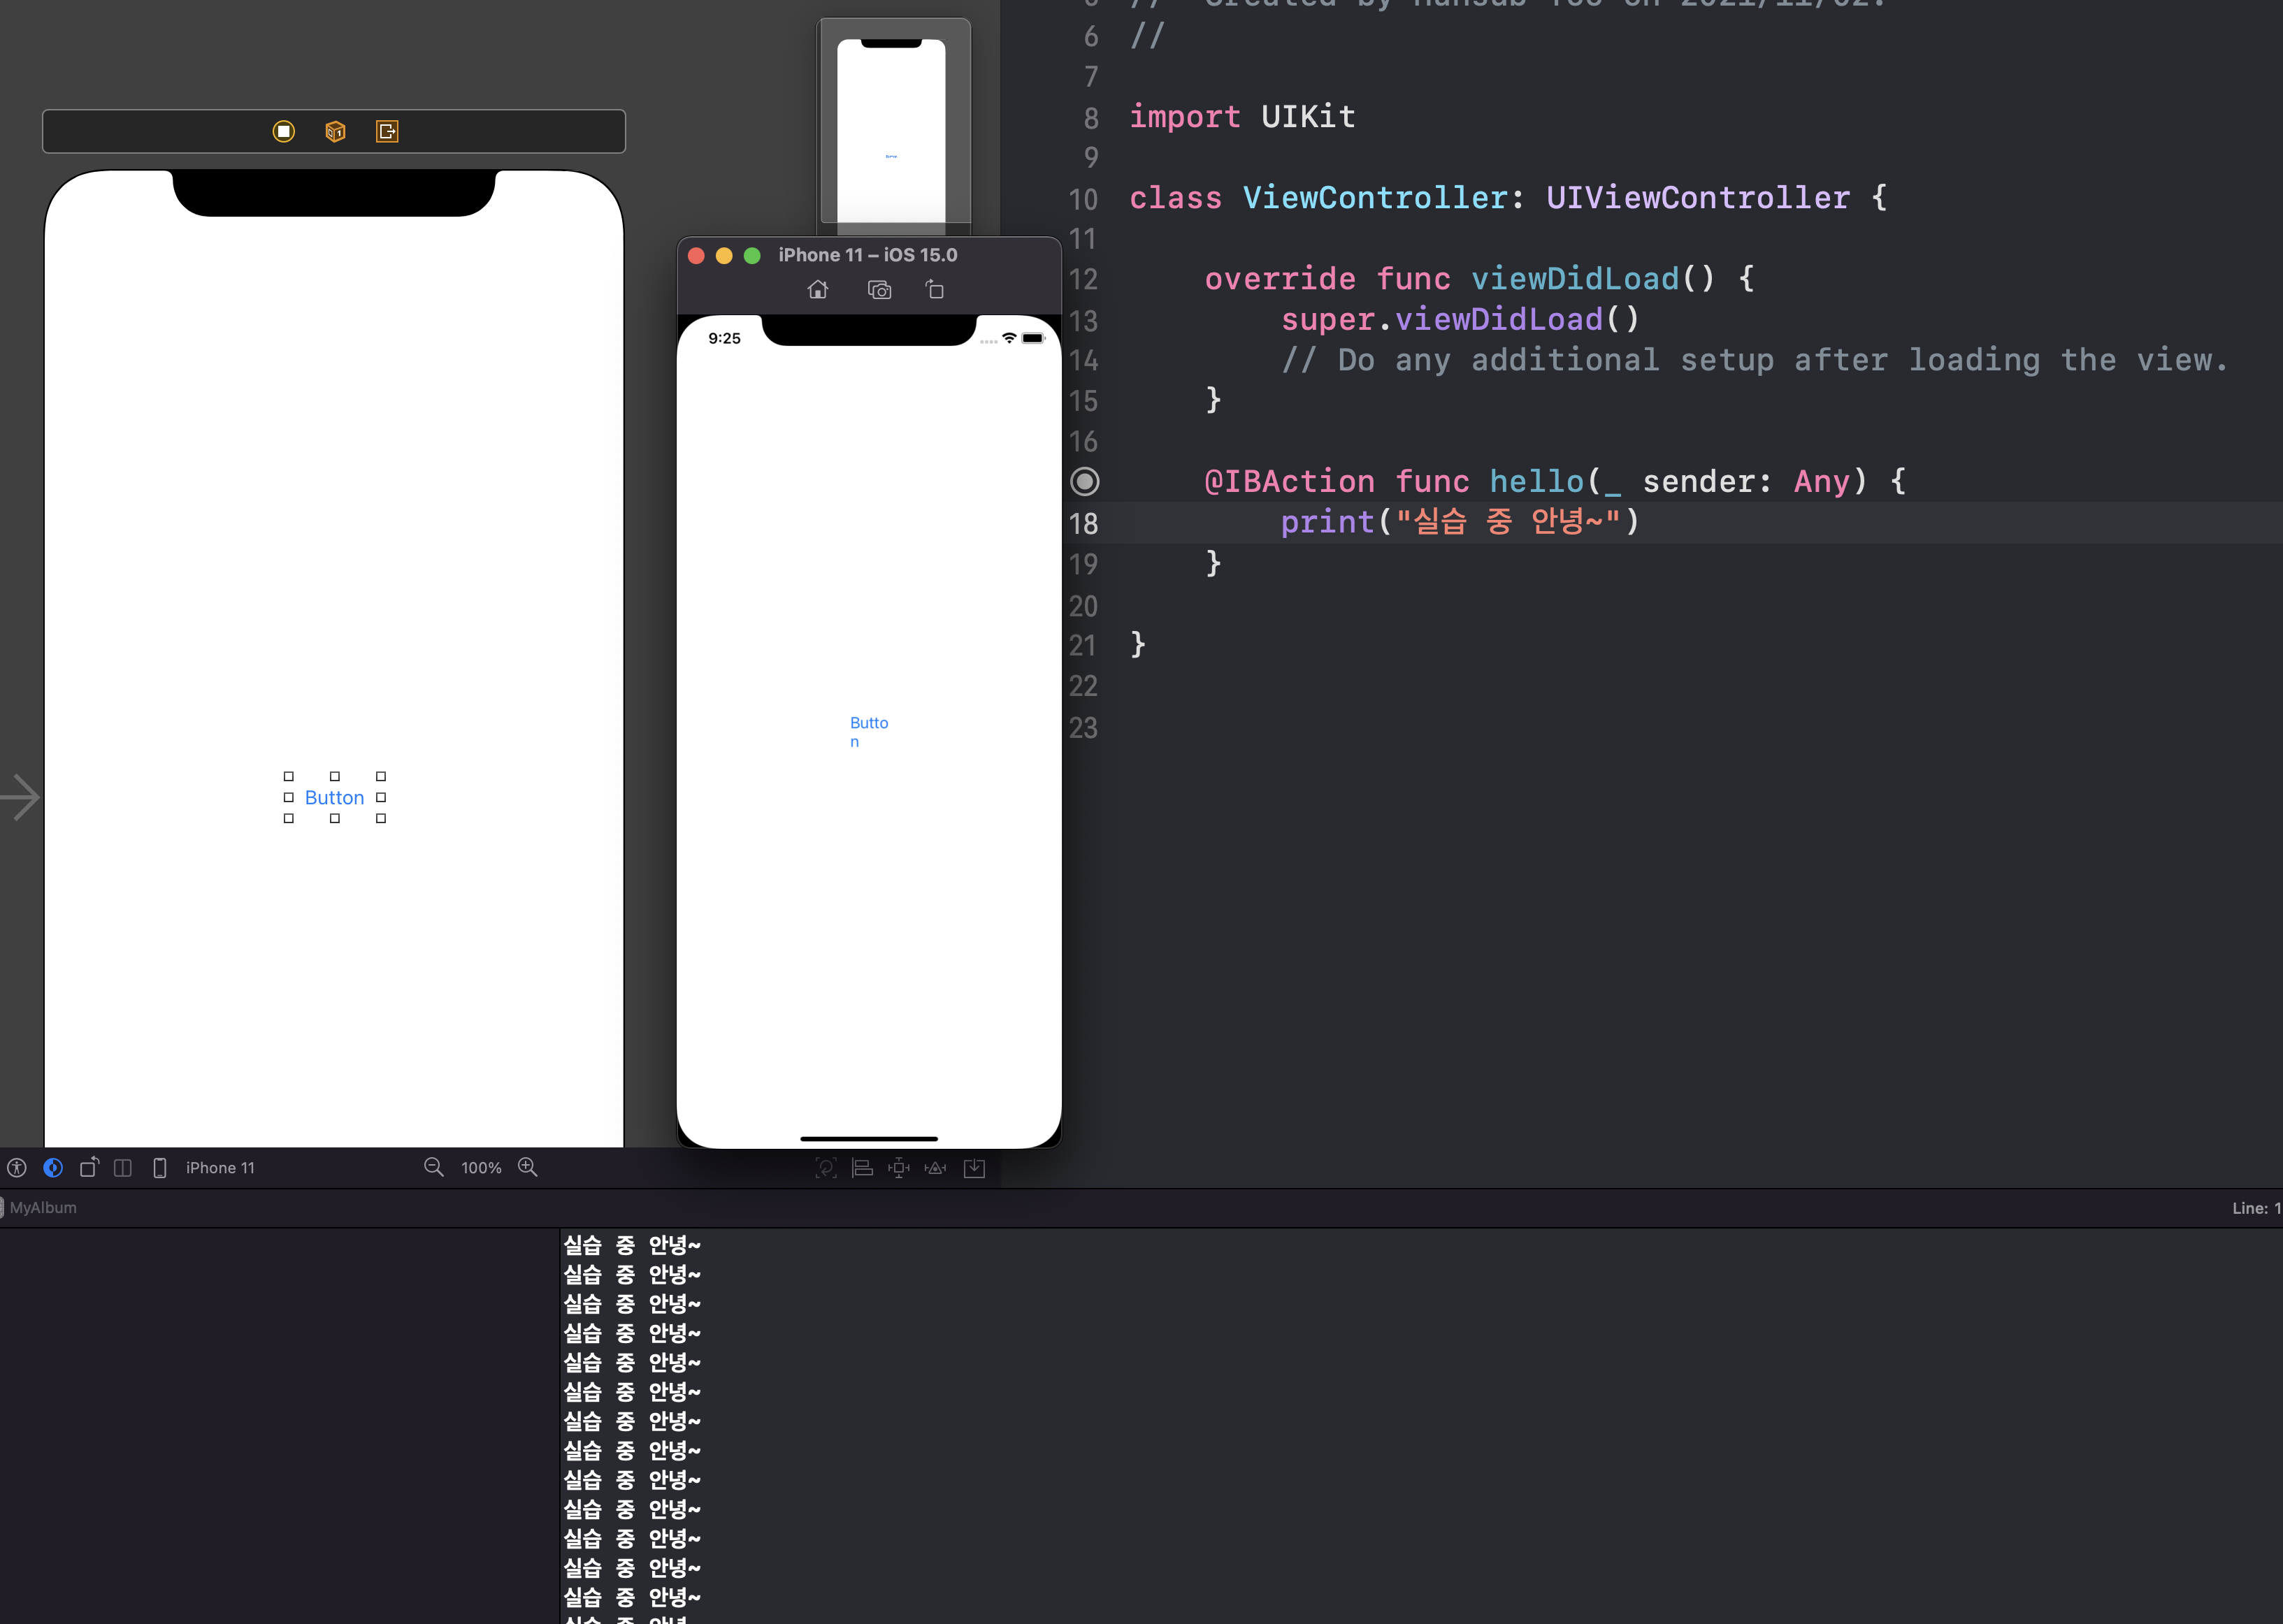
Task: Rotate the simulator device
Action: click(935, 290)
